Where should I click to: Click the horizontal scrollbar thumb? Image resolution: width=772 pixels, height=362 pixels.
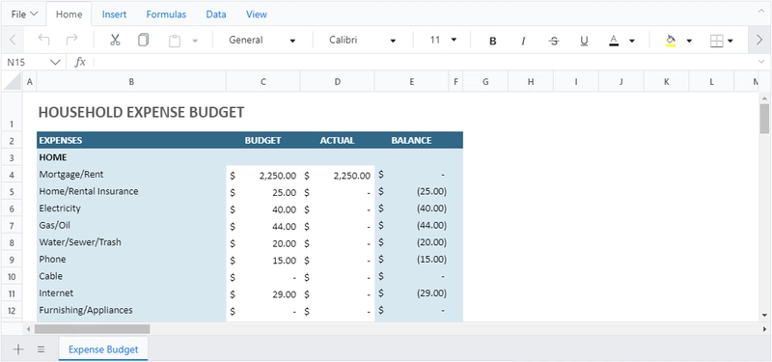[92, 329]
